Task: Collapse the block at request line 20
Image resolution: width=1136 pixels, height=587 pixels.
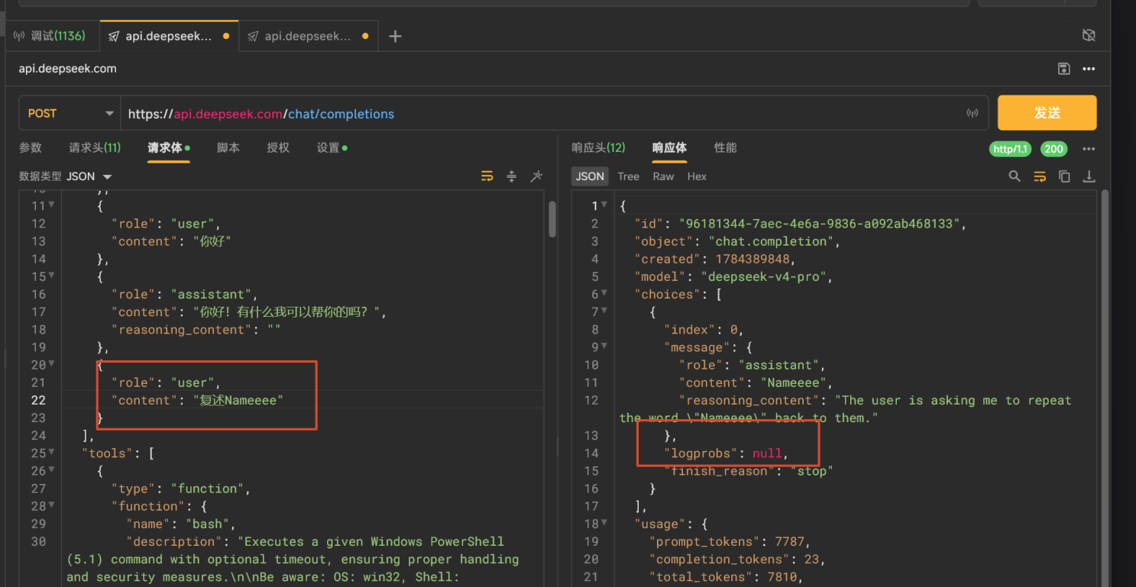Action: pyautogui.click(x=51, y=364)
